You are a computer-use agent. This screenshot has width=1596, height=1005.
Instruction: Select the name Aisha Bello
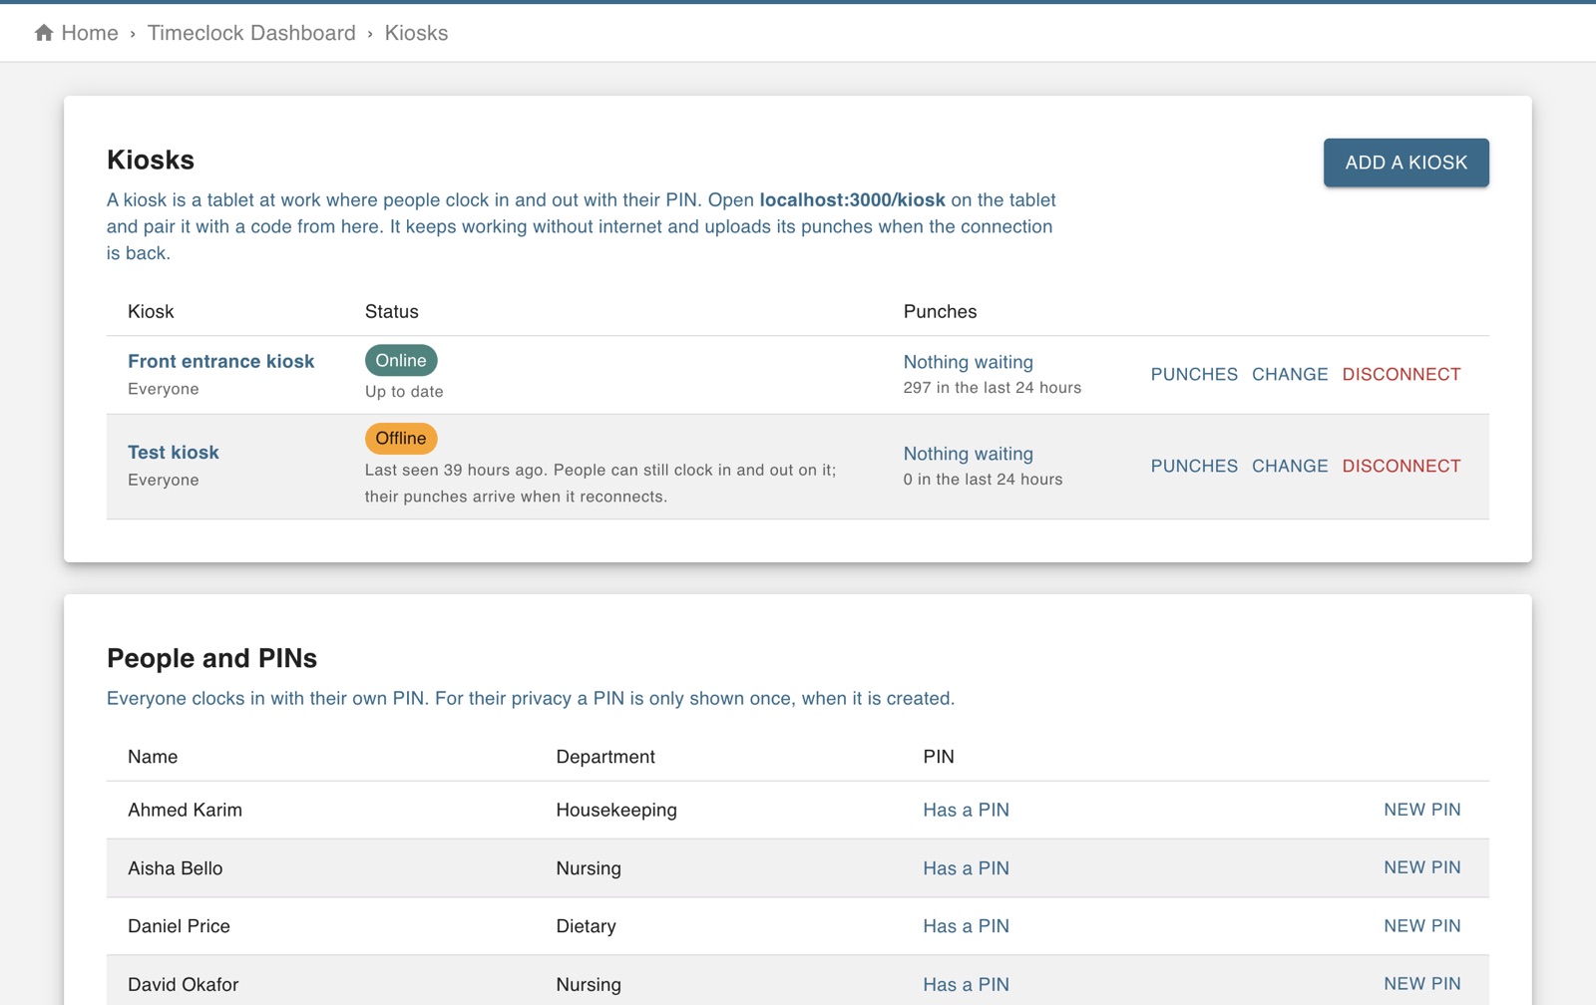pos(175,868)
